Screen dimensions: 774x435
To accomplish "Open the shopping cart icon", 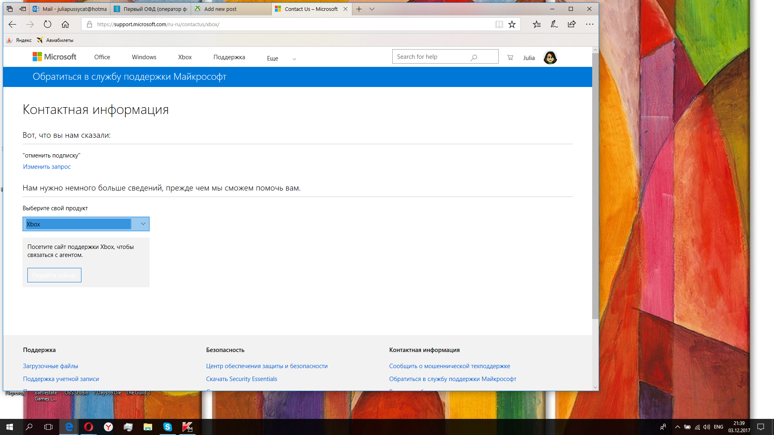I will 510,58.
